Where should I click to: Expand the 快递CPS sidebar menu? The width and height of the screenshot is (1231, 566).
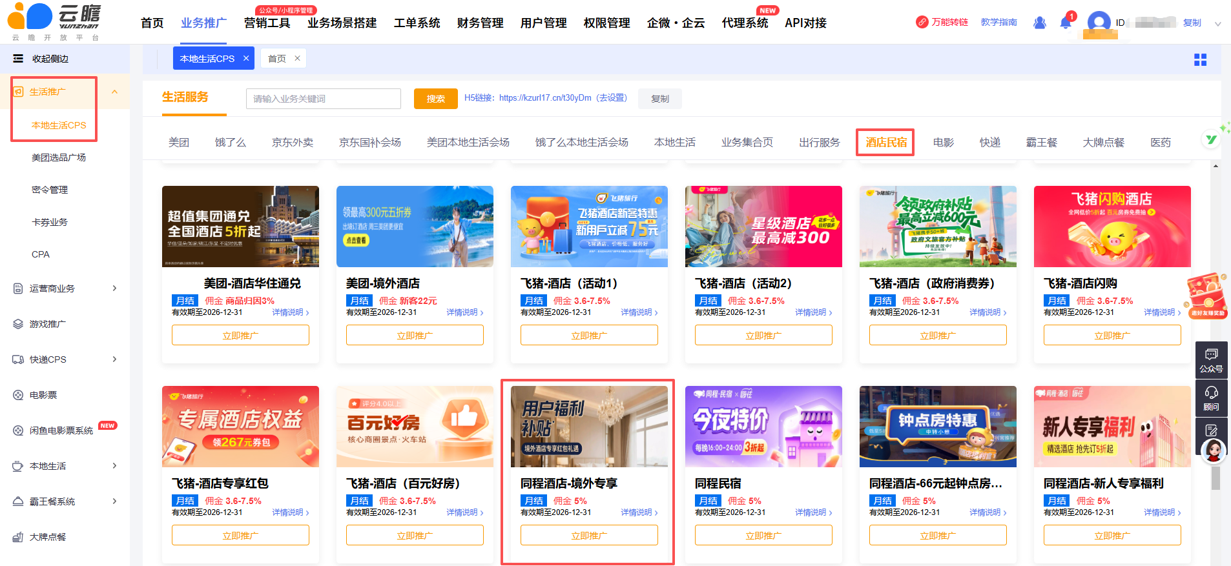(x=114, y=359)
